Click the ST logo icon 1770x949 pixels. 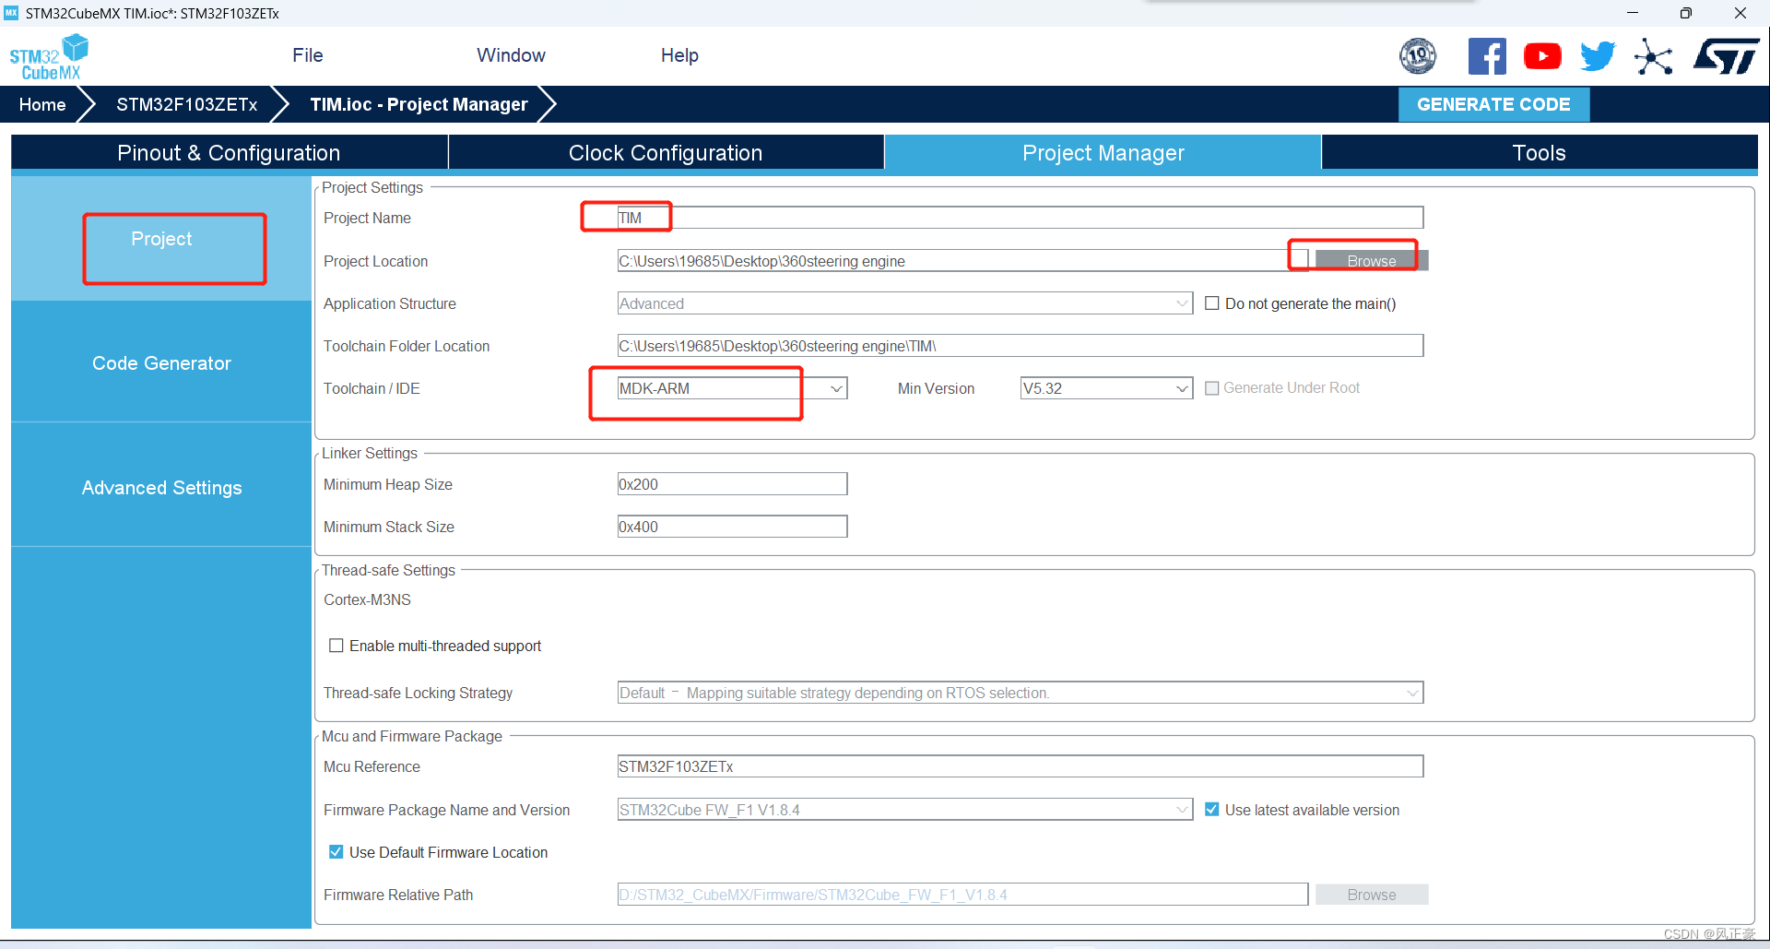(x=1726, y=56)
